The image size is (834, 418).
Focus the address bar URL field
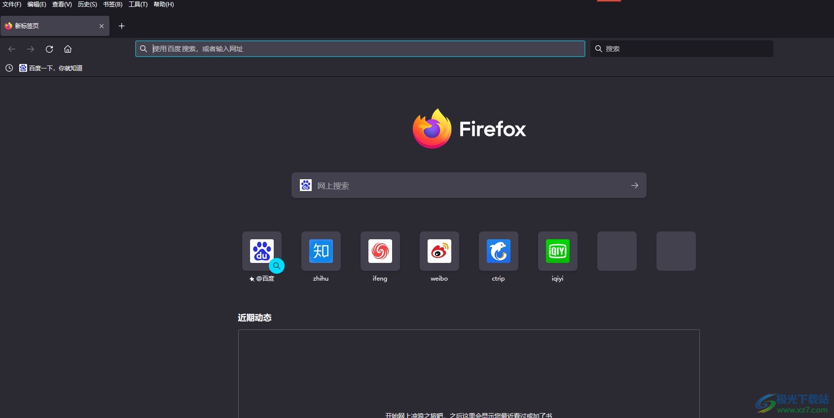pyautogui.click(x=360, y=49)
